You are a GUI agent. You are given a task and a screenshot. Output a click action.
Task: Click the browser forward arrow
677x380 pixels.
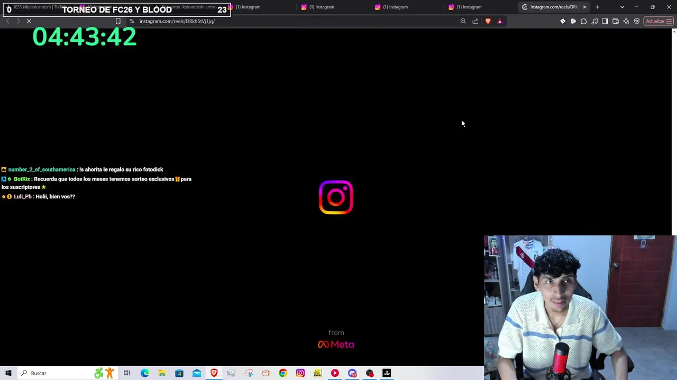18,21
